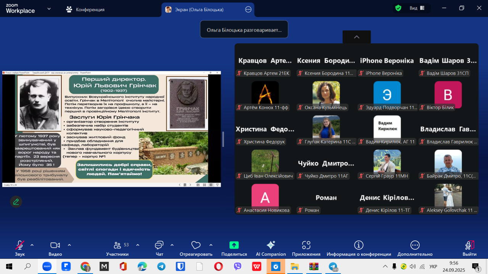Click the divider handle beside the shared slide
The width and height of the screenshot is (488, 274).
[223, 139]
